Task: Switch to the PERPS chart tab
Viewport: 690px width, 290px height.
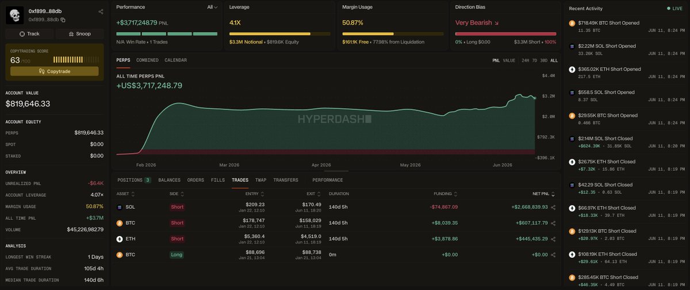Action: point(123,60)
